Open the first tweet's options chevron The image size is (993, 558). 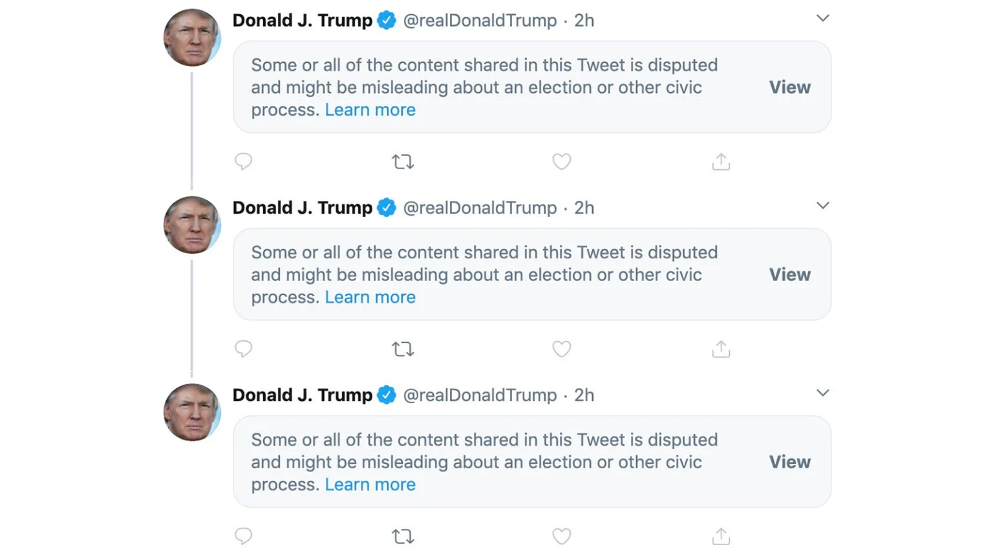point(822,18)
